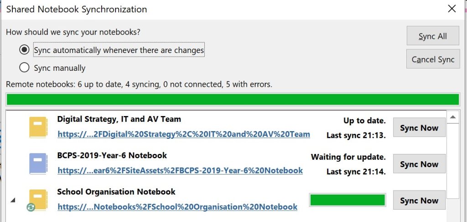Click the scrollbar up arrow in notebook list
Screen dimensions: 467x222
[x=453, y=117]
